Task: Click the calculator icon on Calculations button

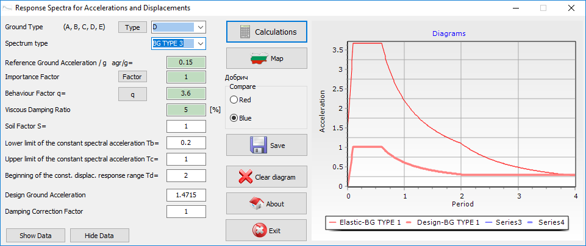Action: pyautogui.click(x=245, y=32)
